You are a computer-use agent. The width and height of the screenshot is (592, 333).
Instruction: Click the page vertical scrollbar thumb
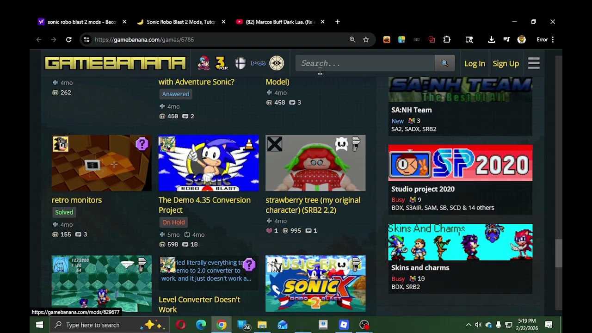(x=559, y=253)
